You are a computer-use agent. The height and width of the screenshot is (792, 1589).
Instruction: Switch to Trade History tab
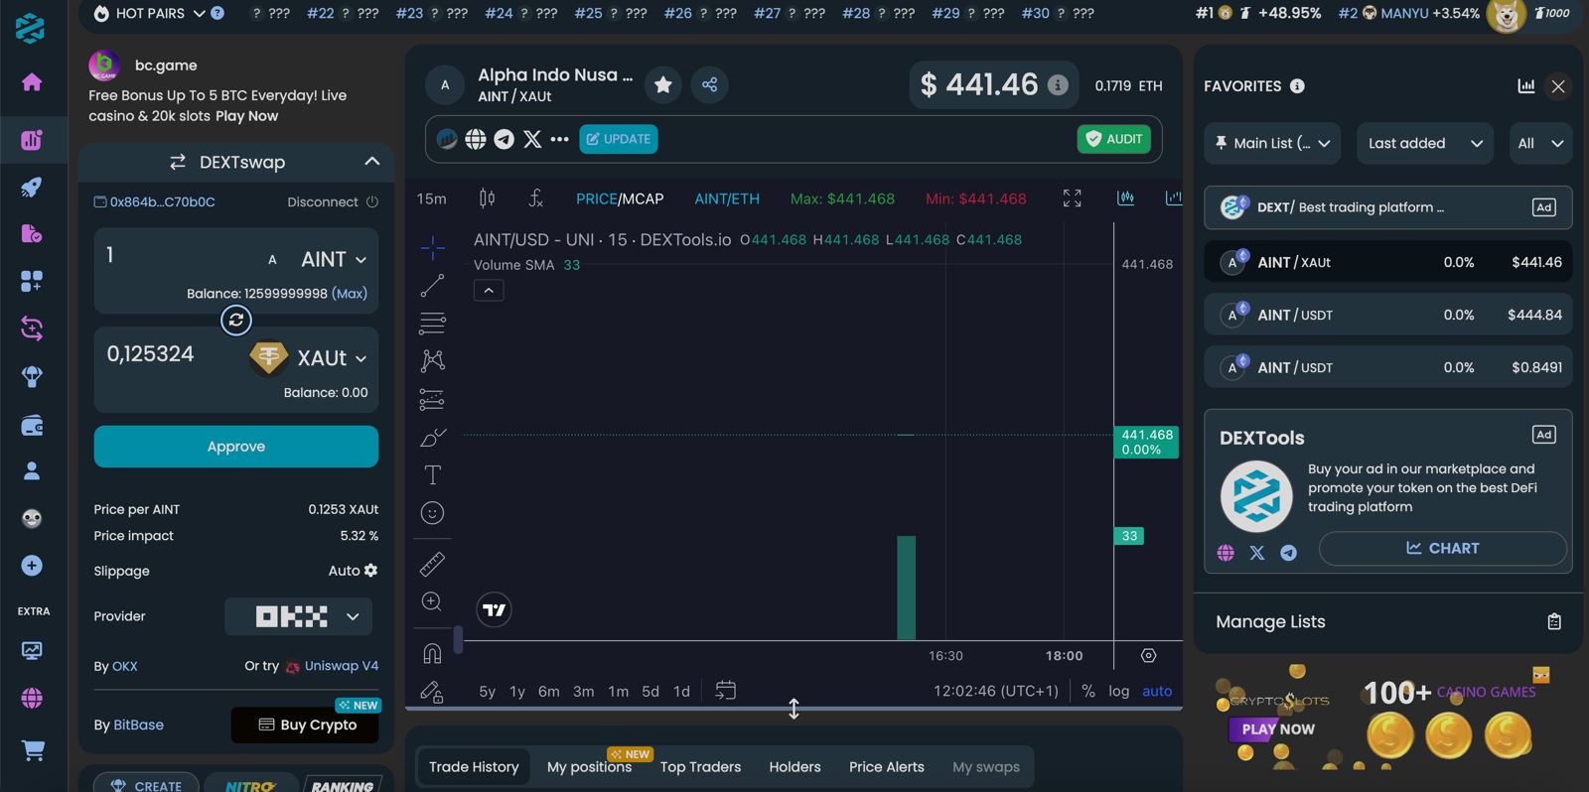point(474,767)
